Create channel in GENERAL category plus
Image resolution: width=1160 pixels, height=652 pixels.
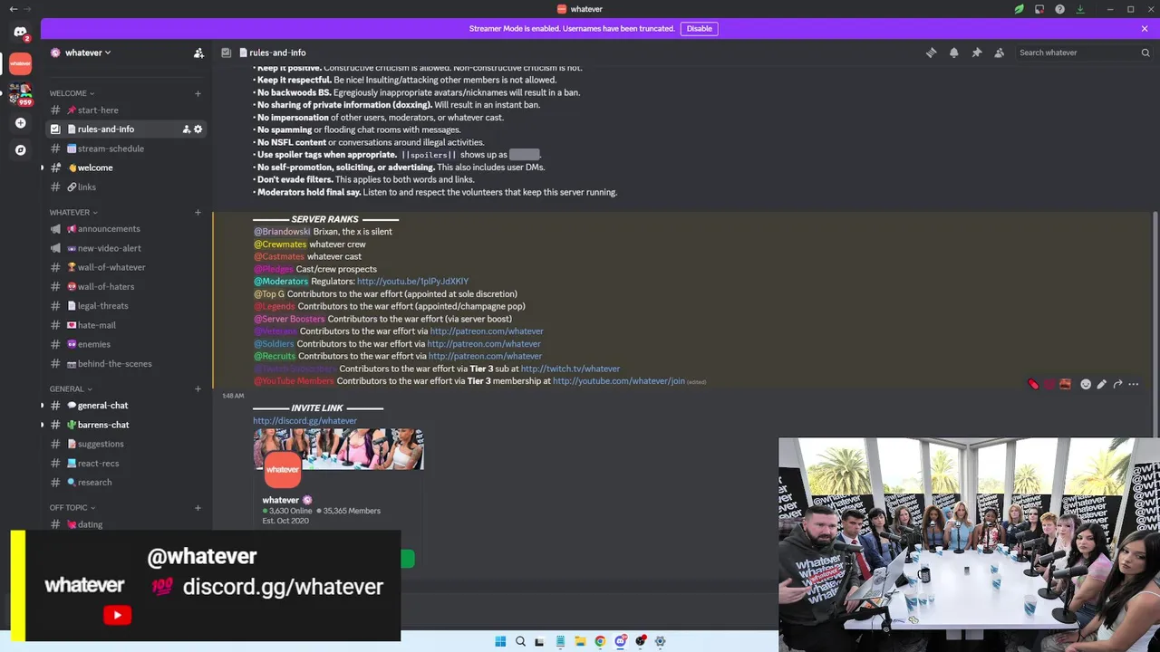198,389
